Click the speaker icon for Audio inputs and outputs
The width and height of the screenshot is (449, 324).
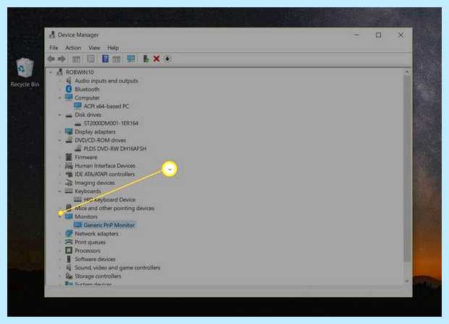coord(69,81)
